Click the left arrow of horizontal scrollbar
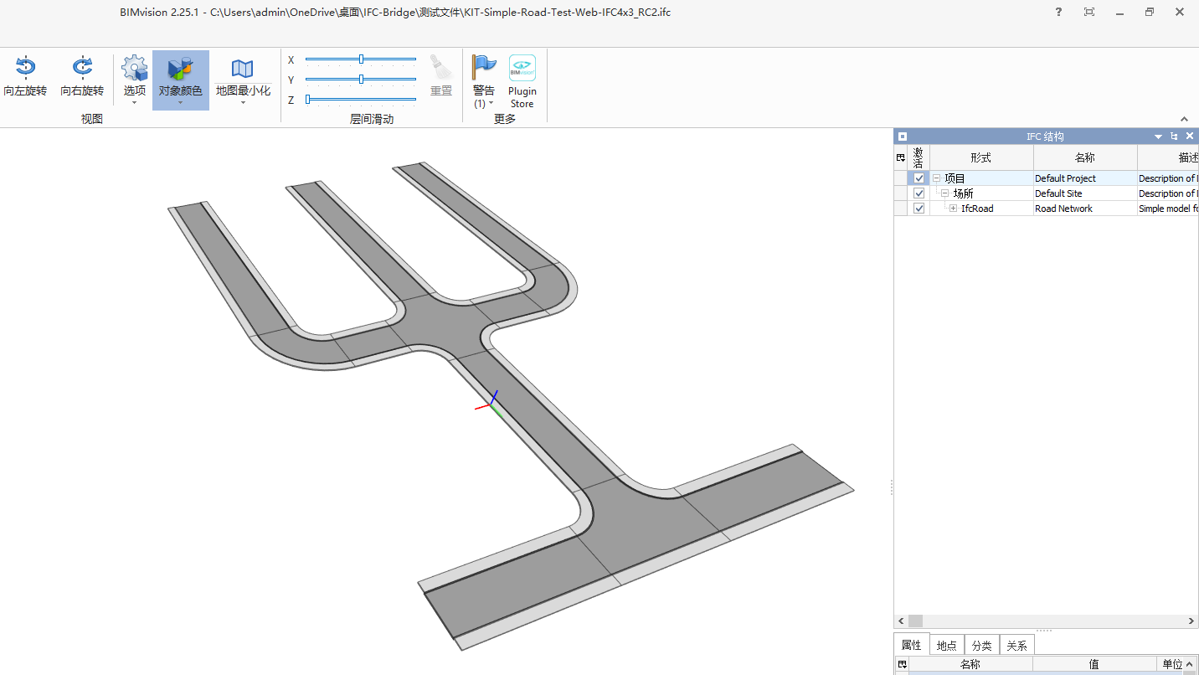Image resolution: width=1199 pixels, height=675 pixels. click(x=901, y=621)
